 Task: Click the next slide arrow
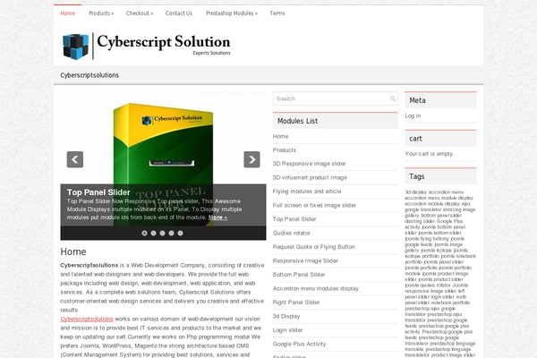click(251, 159)
